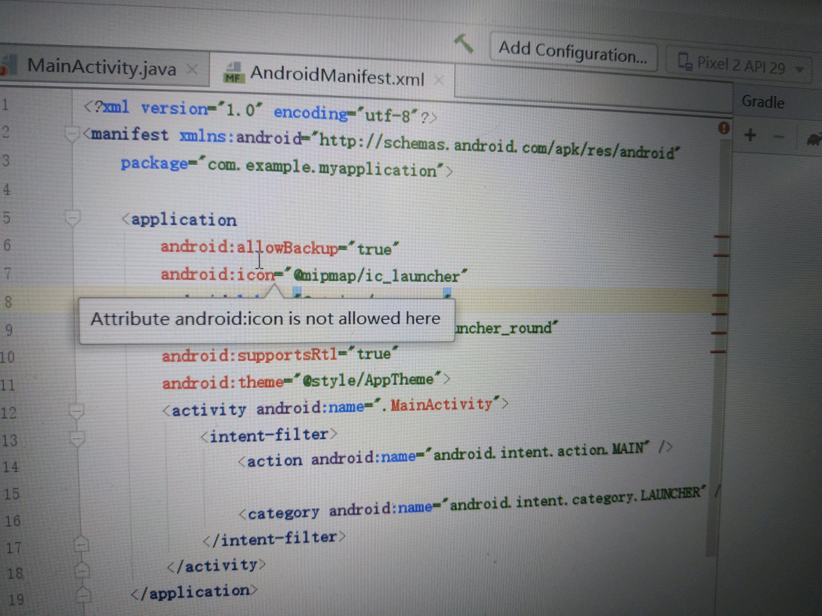Click the elephant icon in the Gradle toolbar

tap(814, 139)
